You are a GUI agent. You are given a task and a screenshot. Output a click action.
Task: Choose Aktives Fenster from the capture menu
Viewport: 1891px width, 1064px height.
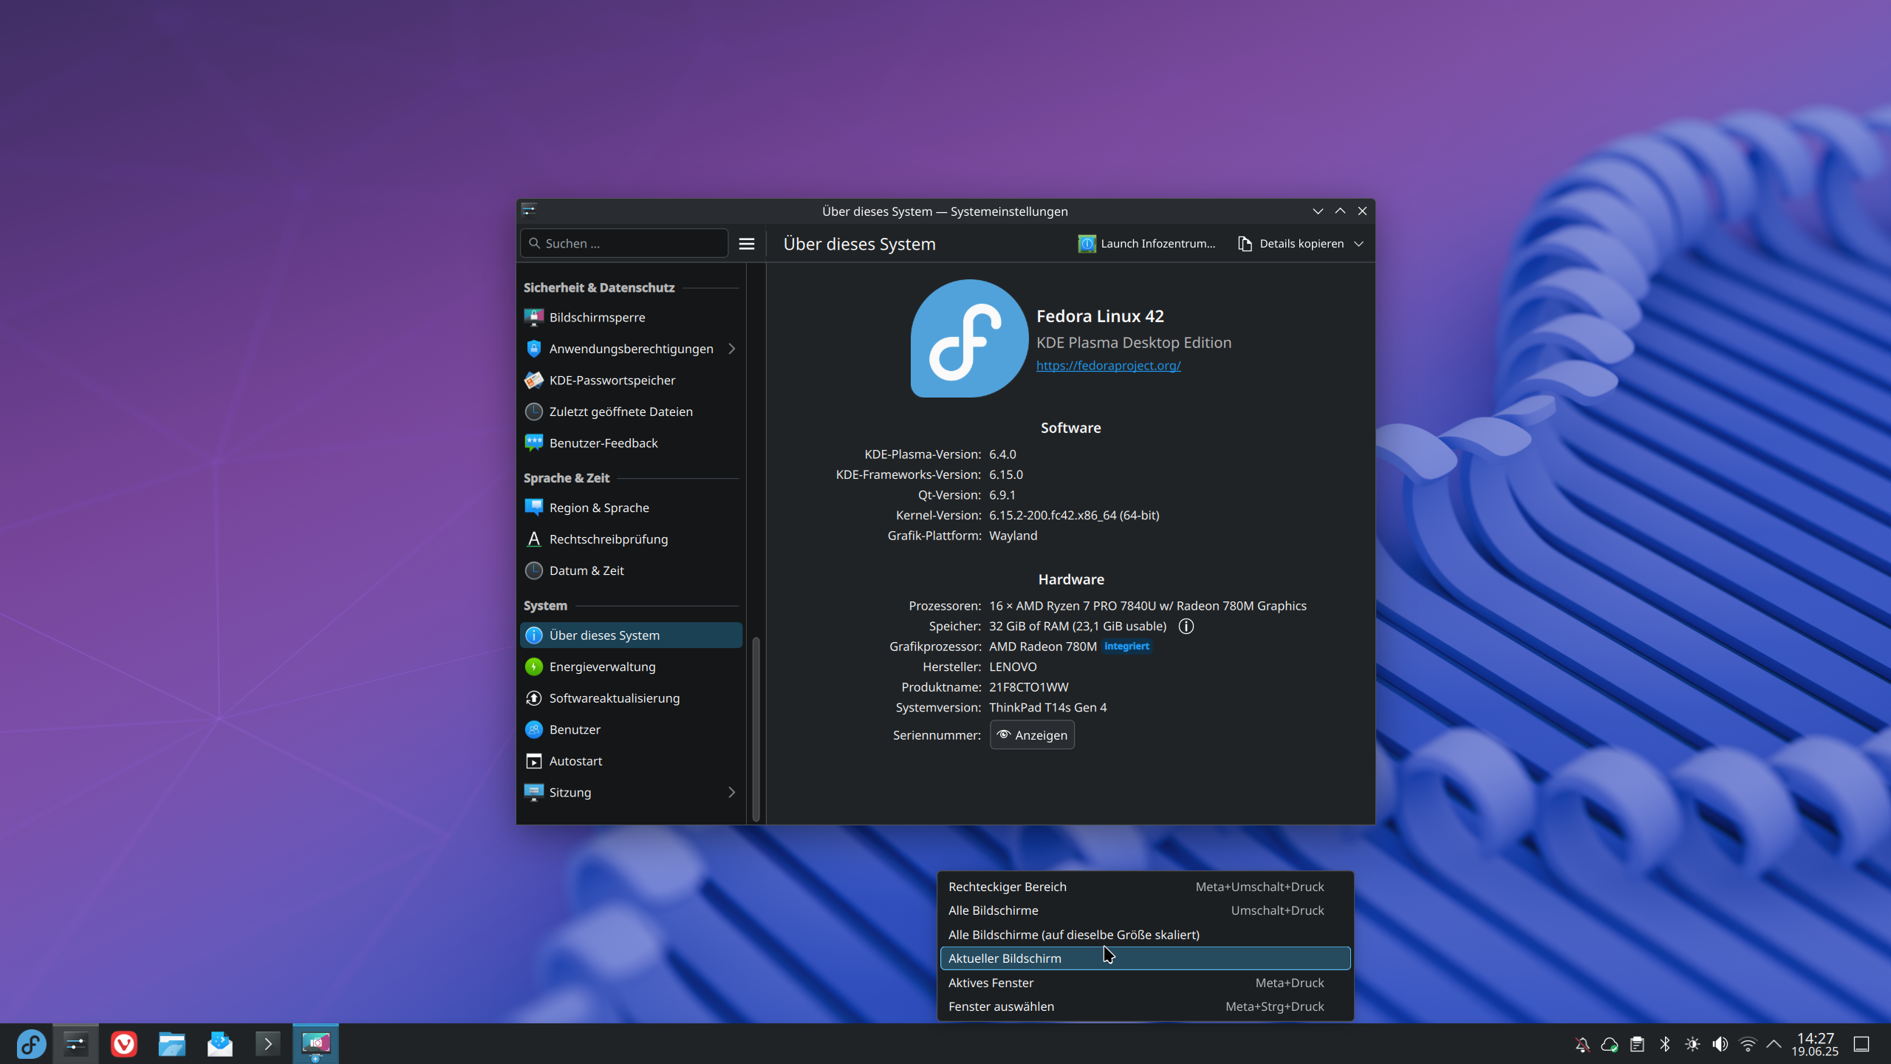pyautogui.click(x=991, y=983)
